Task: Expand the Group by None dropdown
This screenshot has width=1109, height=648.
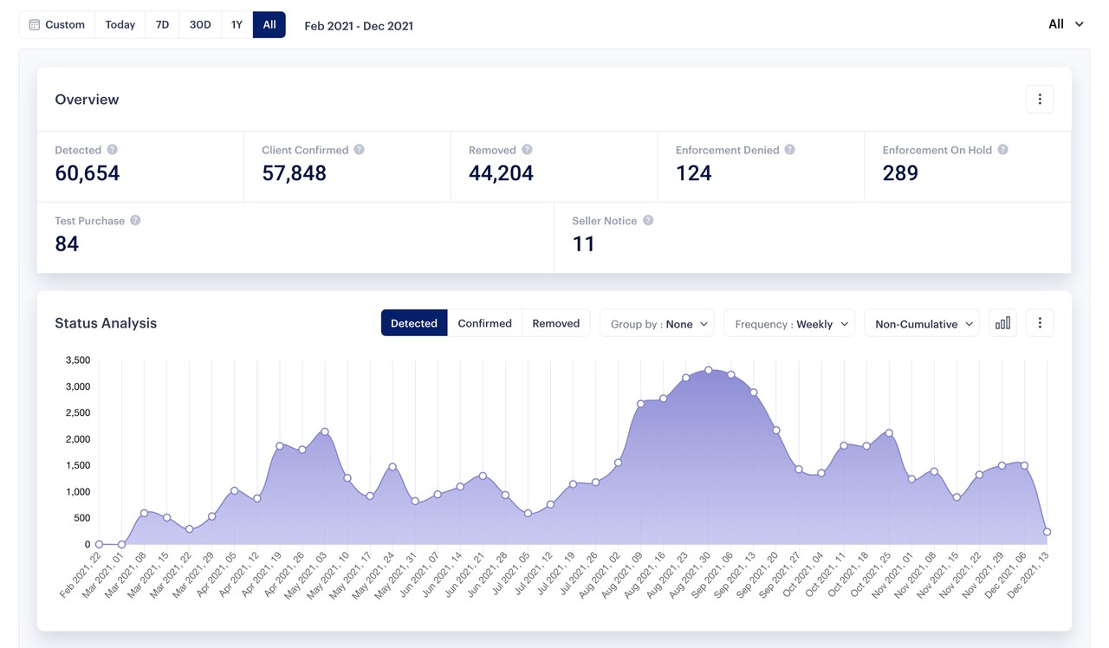Action: [x=658, y=324]
